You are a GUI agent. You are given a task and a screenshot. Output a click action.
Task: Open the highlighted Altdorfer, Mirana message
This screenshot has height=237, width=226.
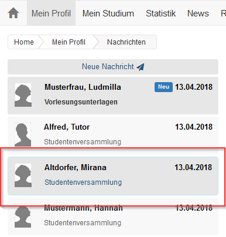point(113,176)
